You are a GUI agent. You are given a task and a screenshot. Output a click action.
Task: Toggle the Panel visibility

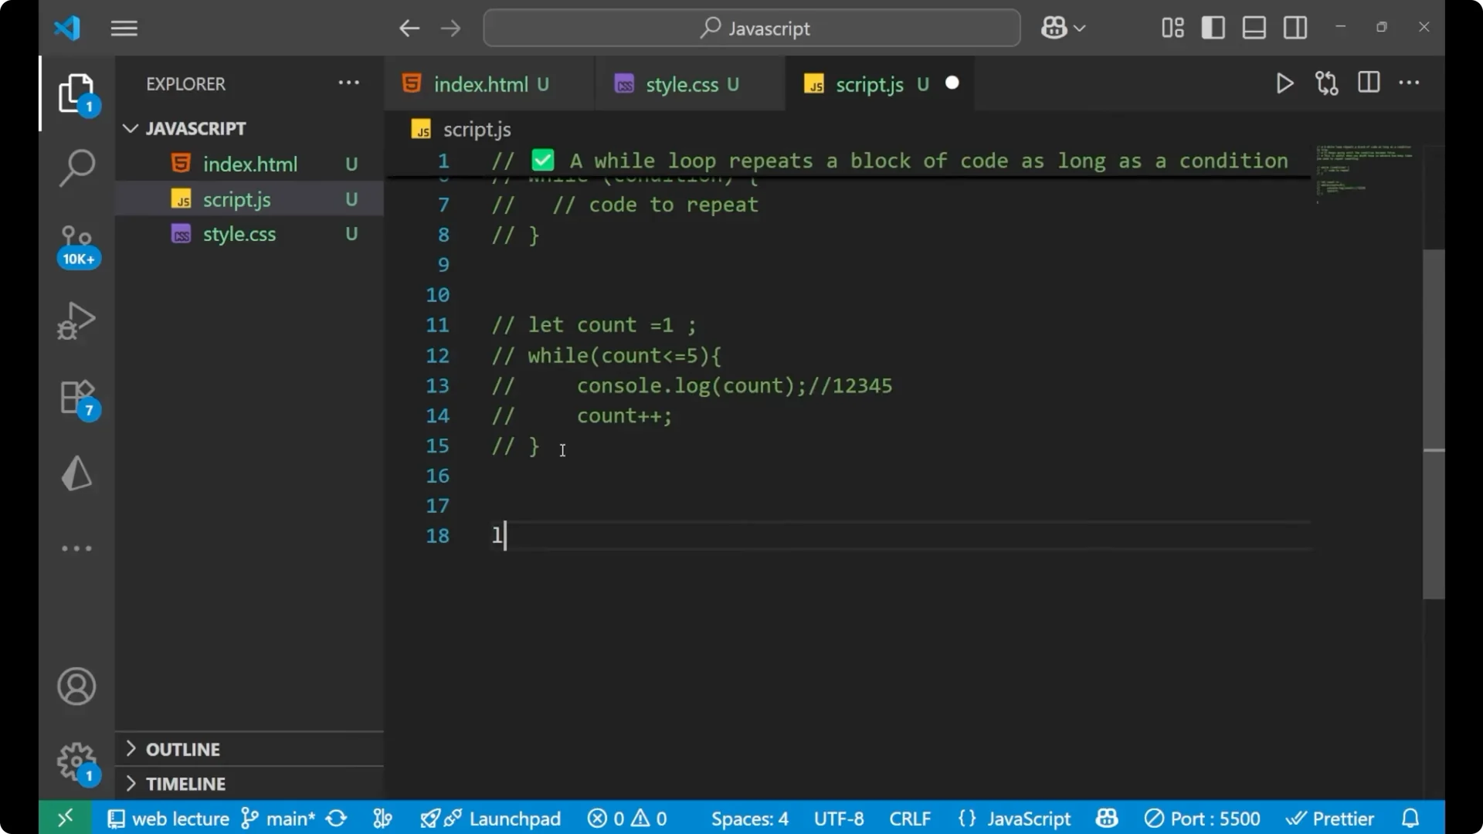pos(1254,27)
